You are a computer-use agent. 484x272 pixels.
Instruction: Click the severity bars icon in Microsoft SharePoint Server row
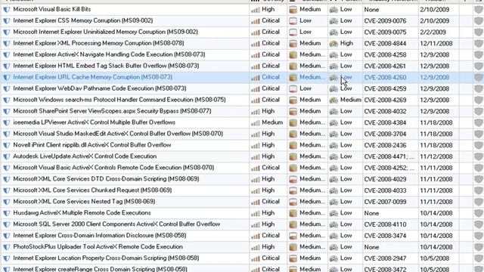pos(256,111)
